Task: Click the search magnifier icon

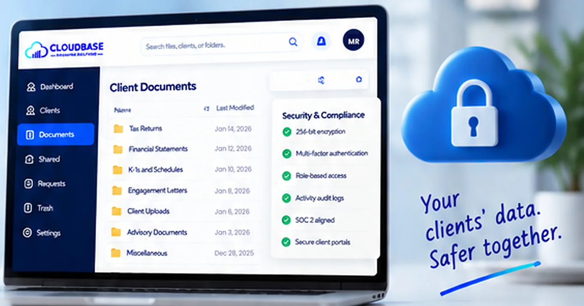Action: (293, 42)
